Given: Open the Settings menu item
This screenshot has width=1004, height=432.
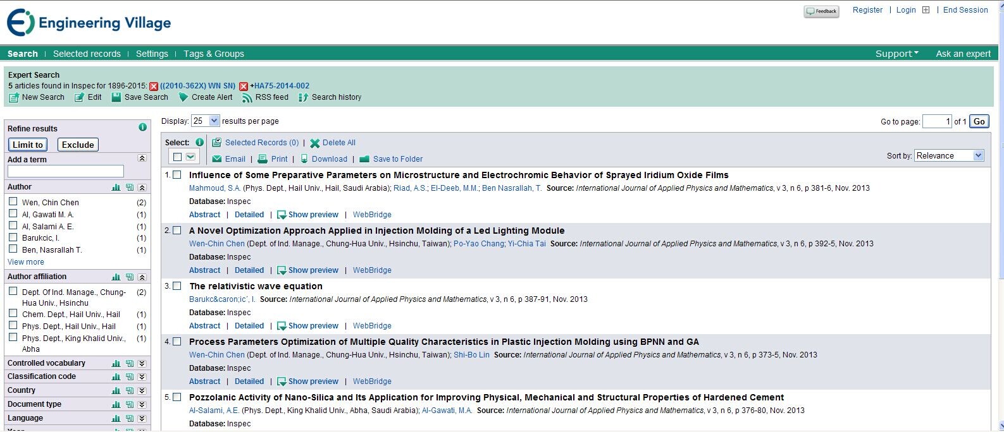Looking at the screenshot, I should [152, 54].
